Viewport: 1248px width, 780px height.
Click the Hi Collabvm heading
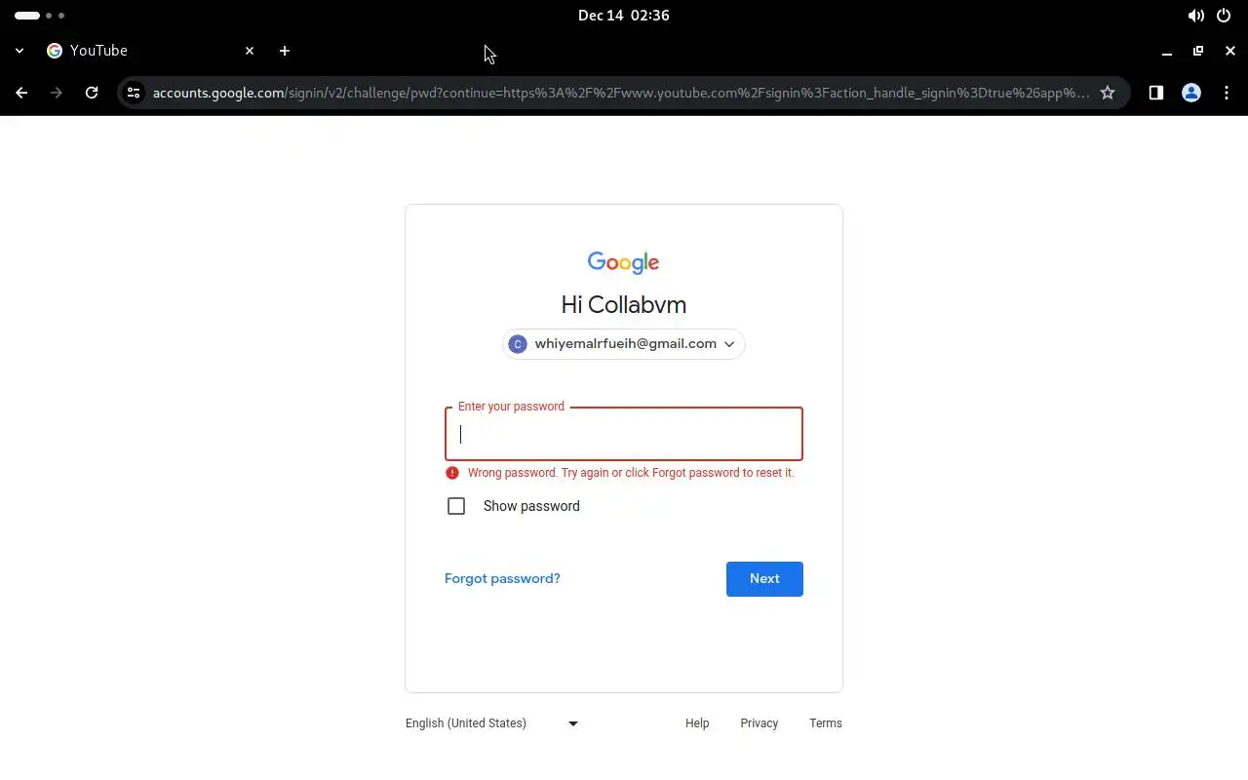point(624,305)
